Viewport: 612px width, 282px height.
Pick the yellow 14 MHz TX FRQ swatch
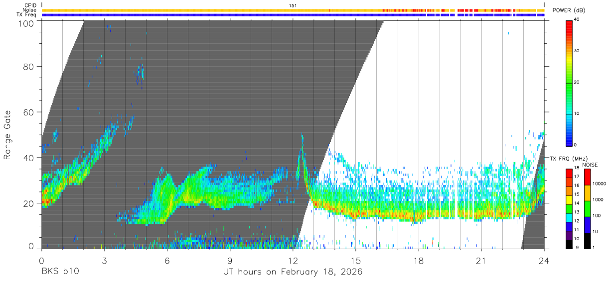[x=569, y=200]
